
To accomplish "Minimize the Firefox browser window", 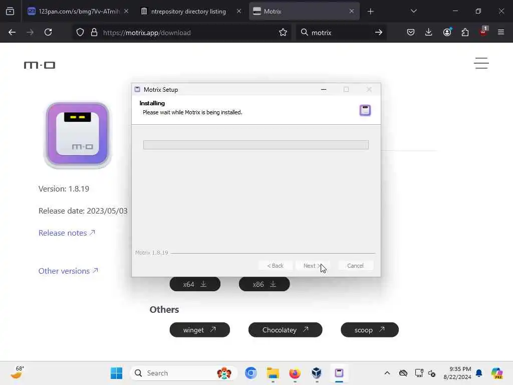I will [455, 12].
